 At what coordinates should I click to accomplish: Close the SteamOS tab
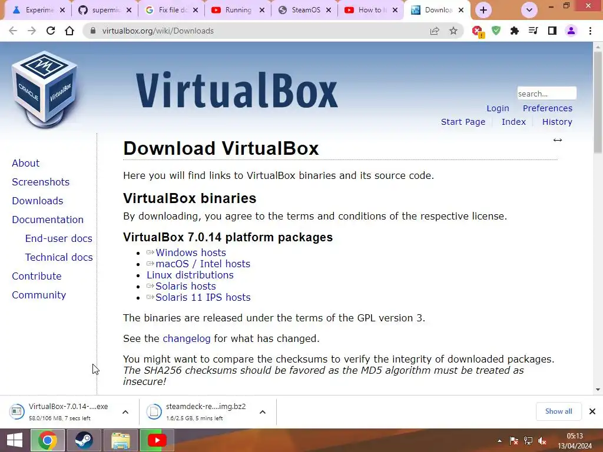(x=329, y=10)
